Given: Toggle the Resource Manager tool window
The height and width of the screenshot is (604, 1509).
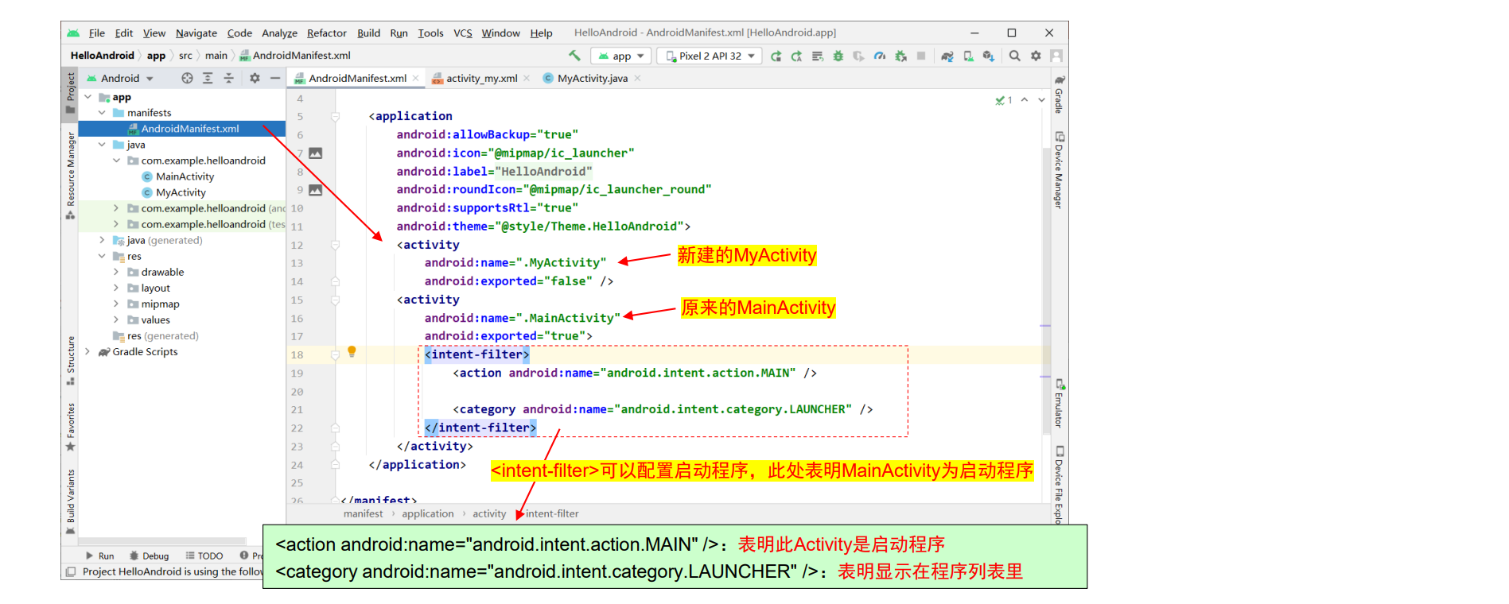Looking at the screenshot, I should pyautogui.click(x=70, y=176).
